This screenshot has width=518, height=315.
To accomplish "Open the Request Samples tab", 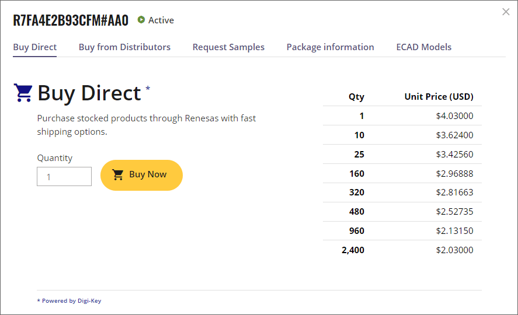I will [x=228, y=47].
